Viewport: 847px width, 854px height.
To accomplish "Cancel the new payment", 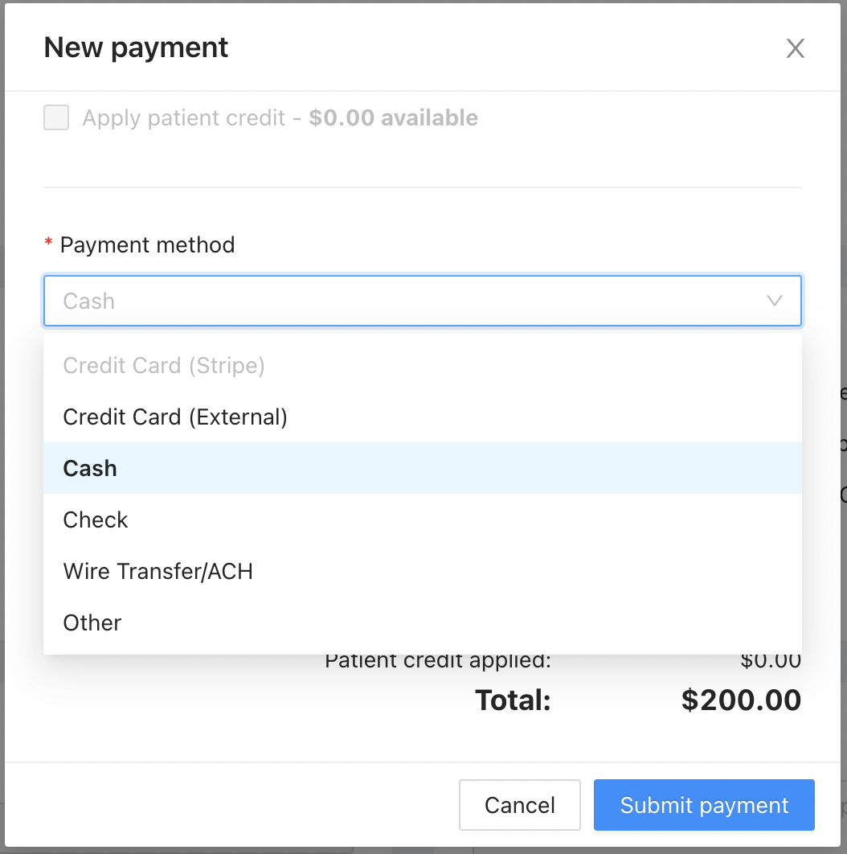I will (x=519, y=805).
